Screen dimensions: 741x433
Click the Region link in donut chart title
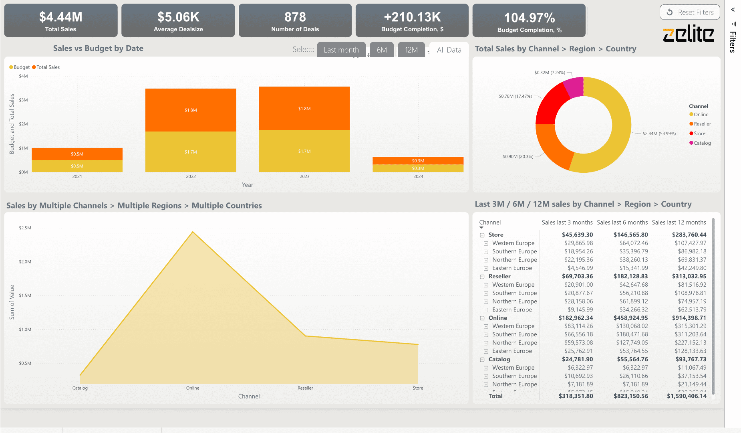point(582,49)
